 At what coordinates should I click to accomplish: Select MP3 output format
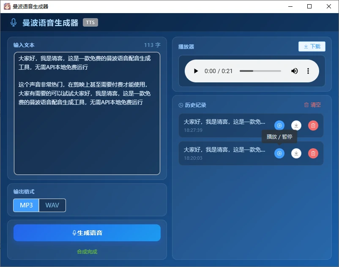tap(26, 205)
